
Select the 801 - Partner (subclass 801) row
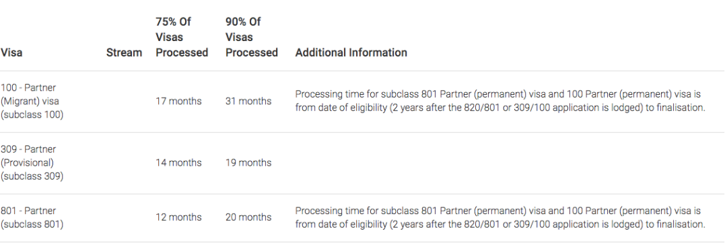click(x=362, y=218)
